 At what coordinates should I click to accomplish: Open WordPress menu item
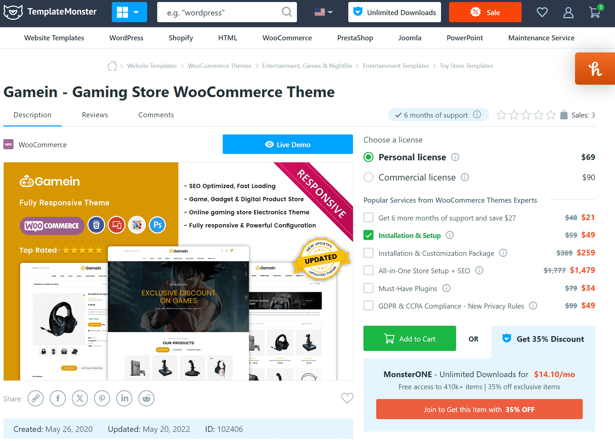[x=126, y=38]
